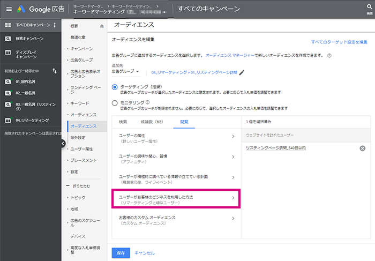
Task: Expand the 設定 menu section
Action: 74,172
